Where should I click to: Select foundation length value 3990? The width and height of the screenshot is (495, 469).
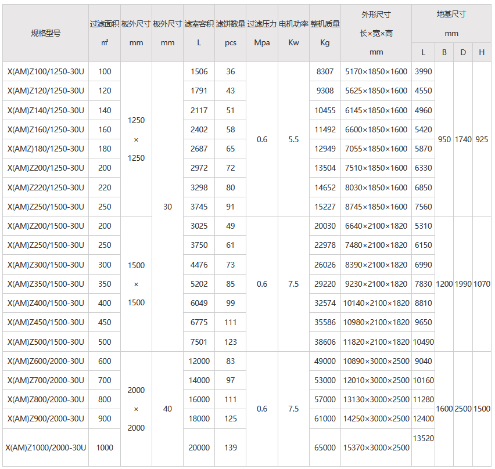[424, 71]
